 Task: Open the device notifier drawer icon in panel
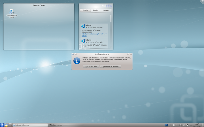(x=10, y=125)
